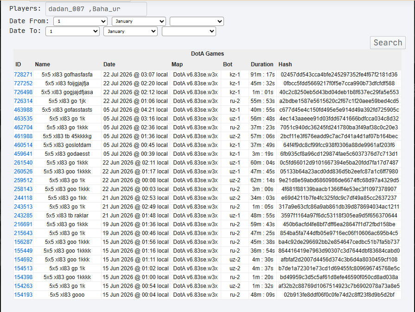Click the Players label
The height and width of the screenshot is (312, 415).
25,8
